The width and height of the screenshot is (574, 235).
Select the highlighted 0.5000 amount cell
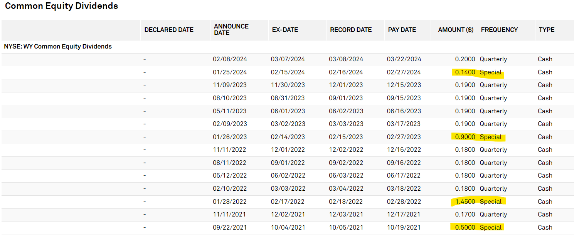465,227
